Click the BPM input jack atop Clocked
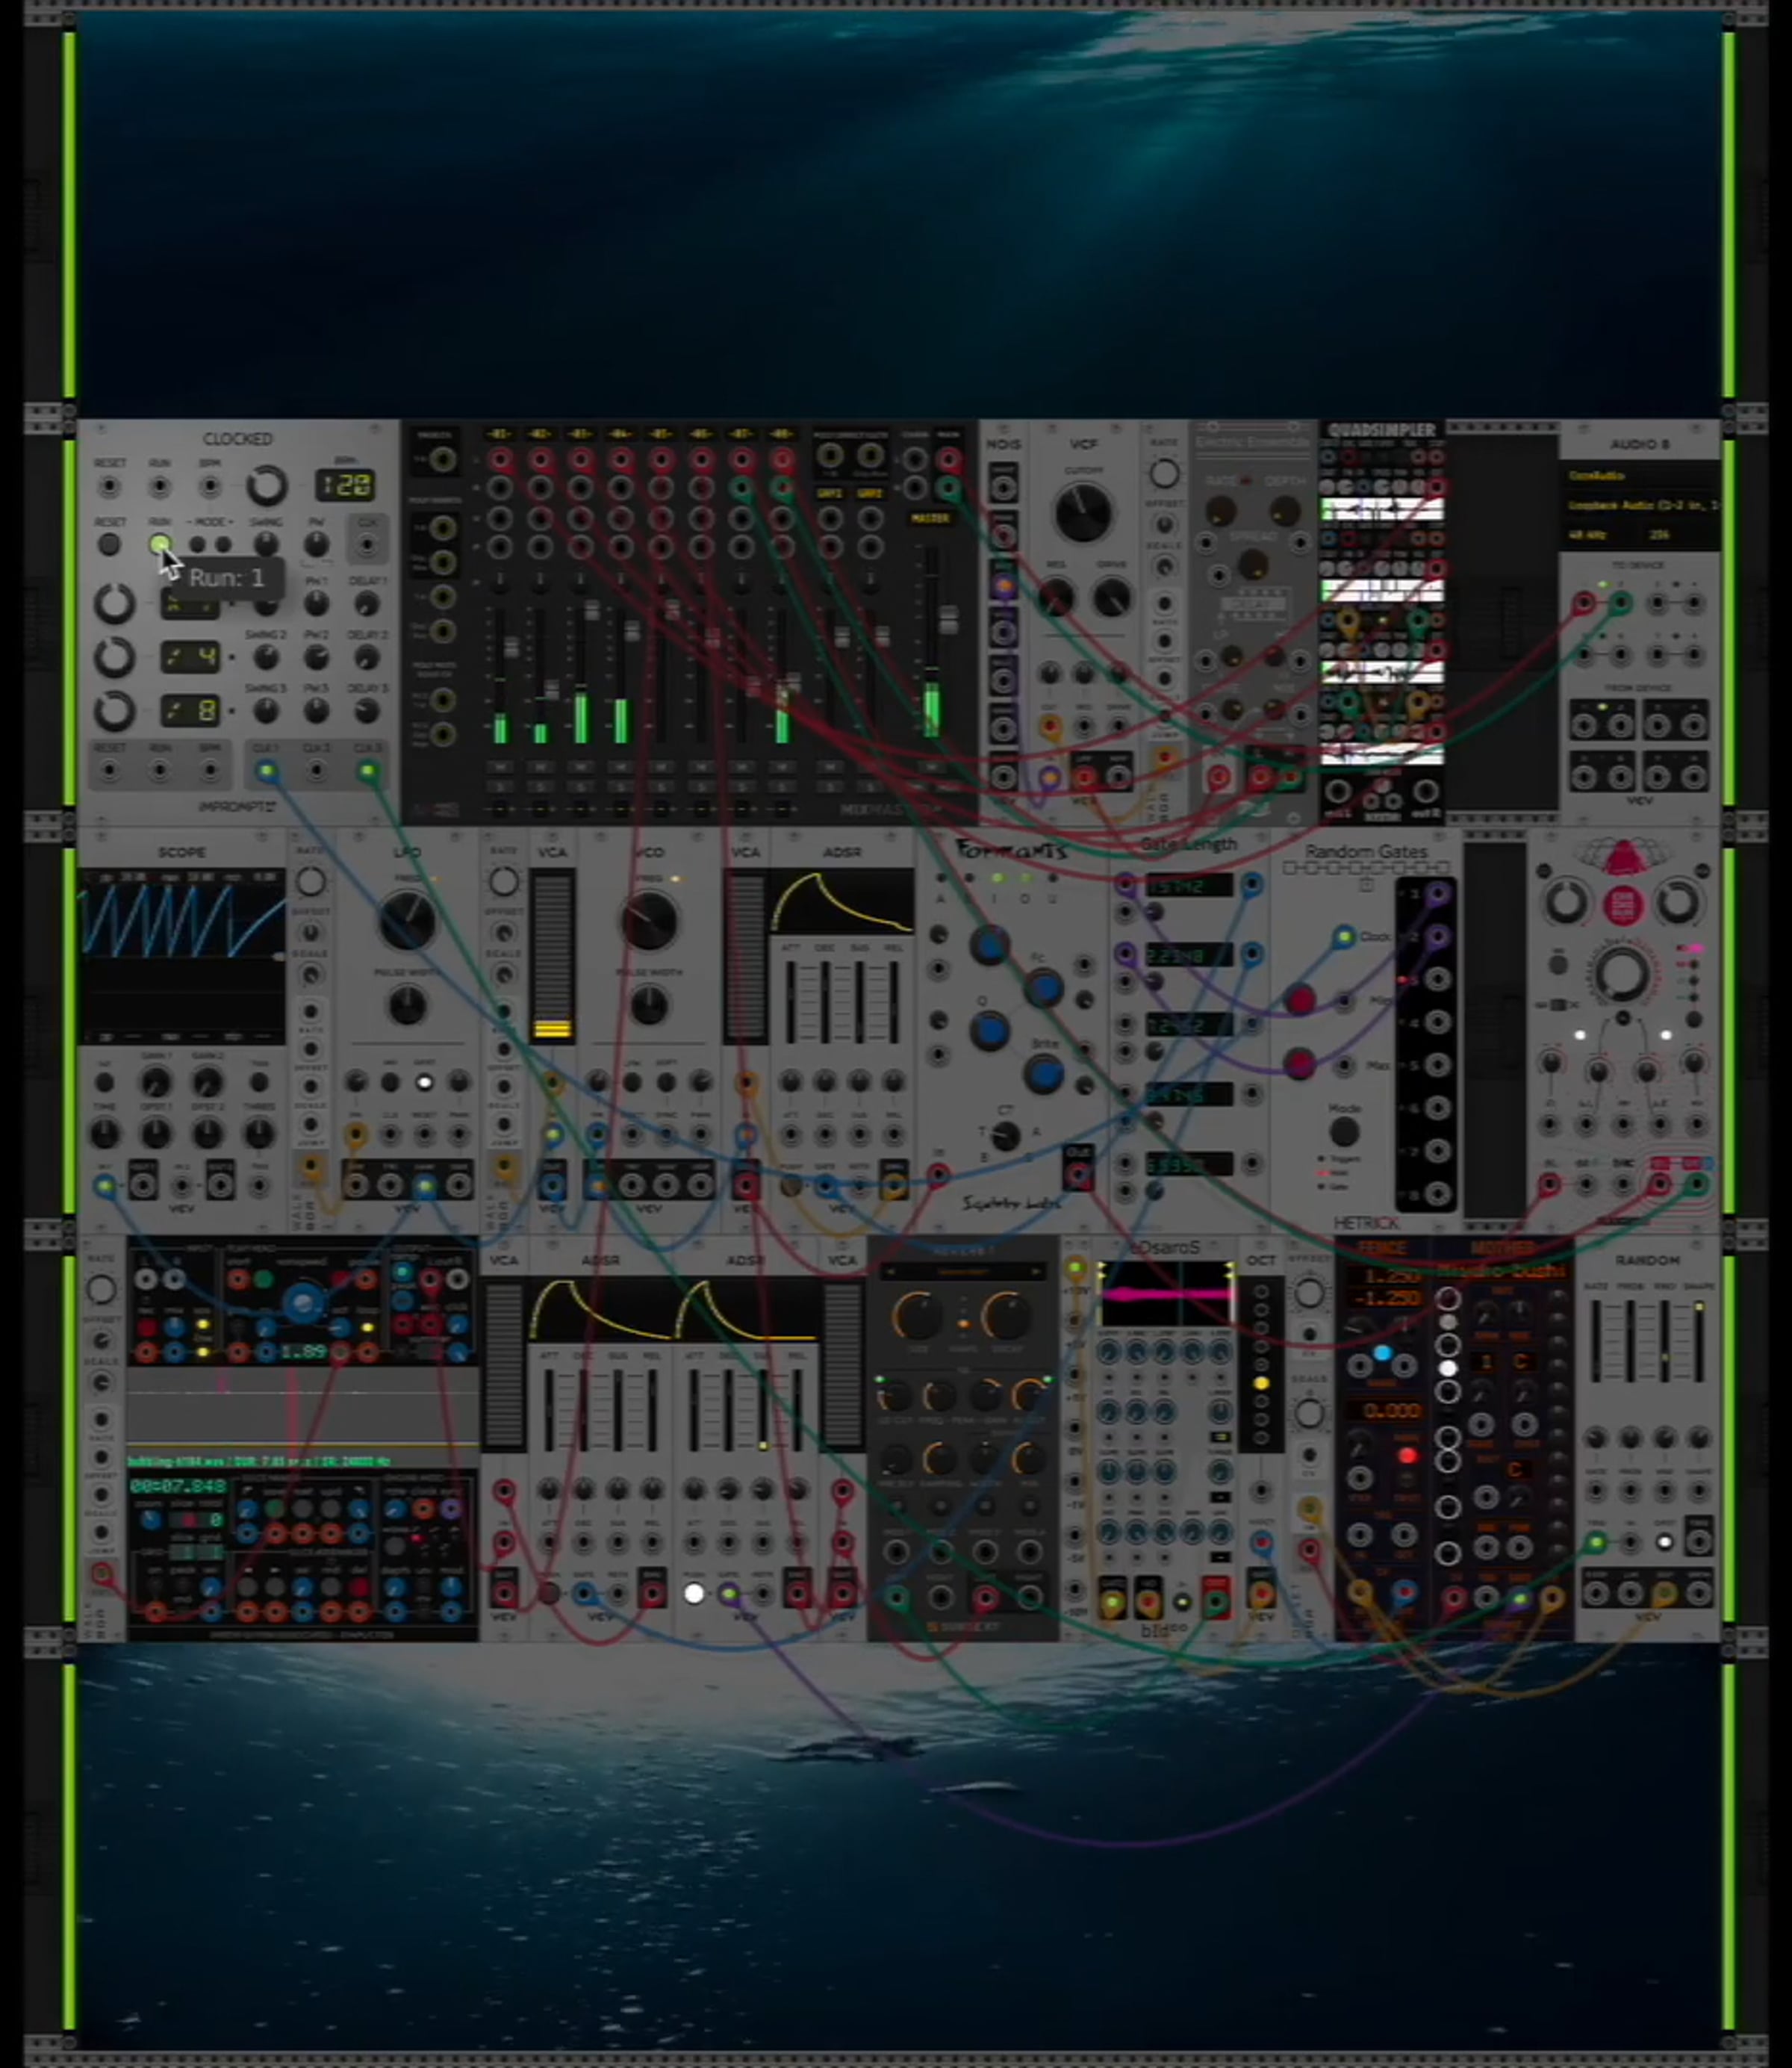Screen dimensions: 1792x2068 click(x=210, y=487)
